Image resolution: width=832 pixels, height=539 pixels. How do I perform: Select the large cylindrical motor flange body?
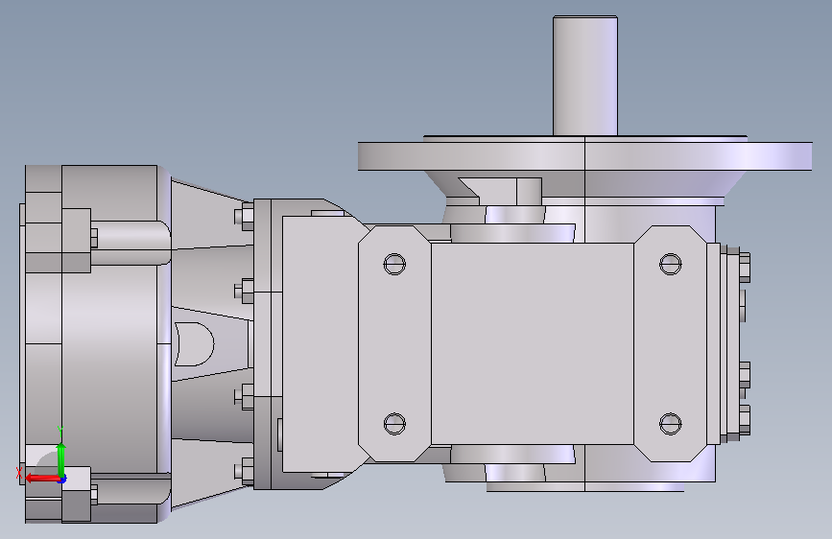tap(109, 343)
